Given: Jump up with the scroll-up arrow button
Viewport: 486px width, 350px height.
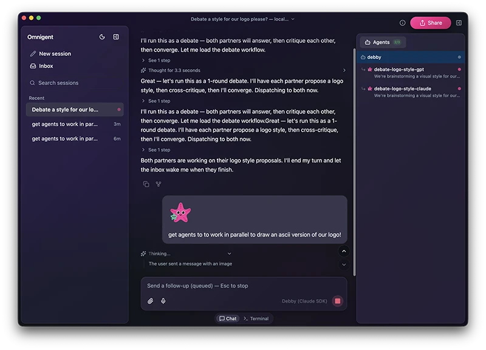Looking at the screenshot, I should tap(344, 251).
